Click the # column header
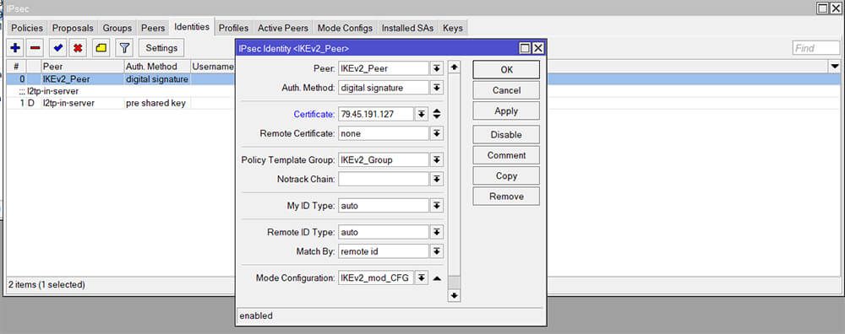Viewport: 845px width, 334px height. tap(17, 67)
